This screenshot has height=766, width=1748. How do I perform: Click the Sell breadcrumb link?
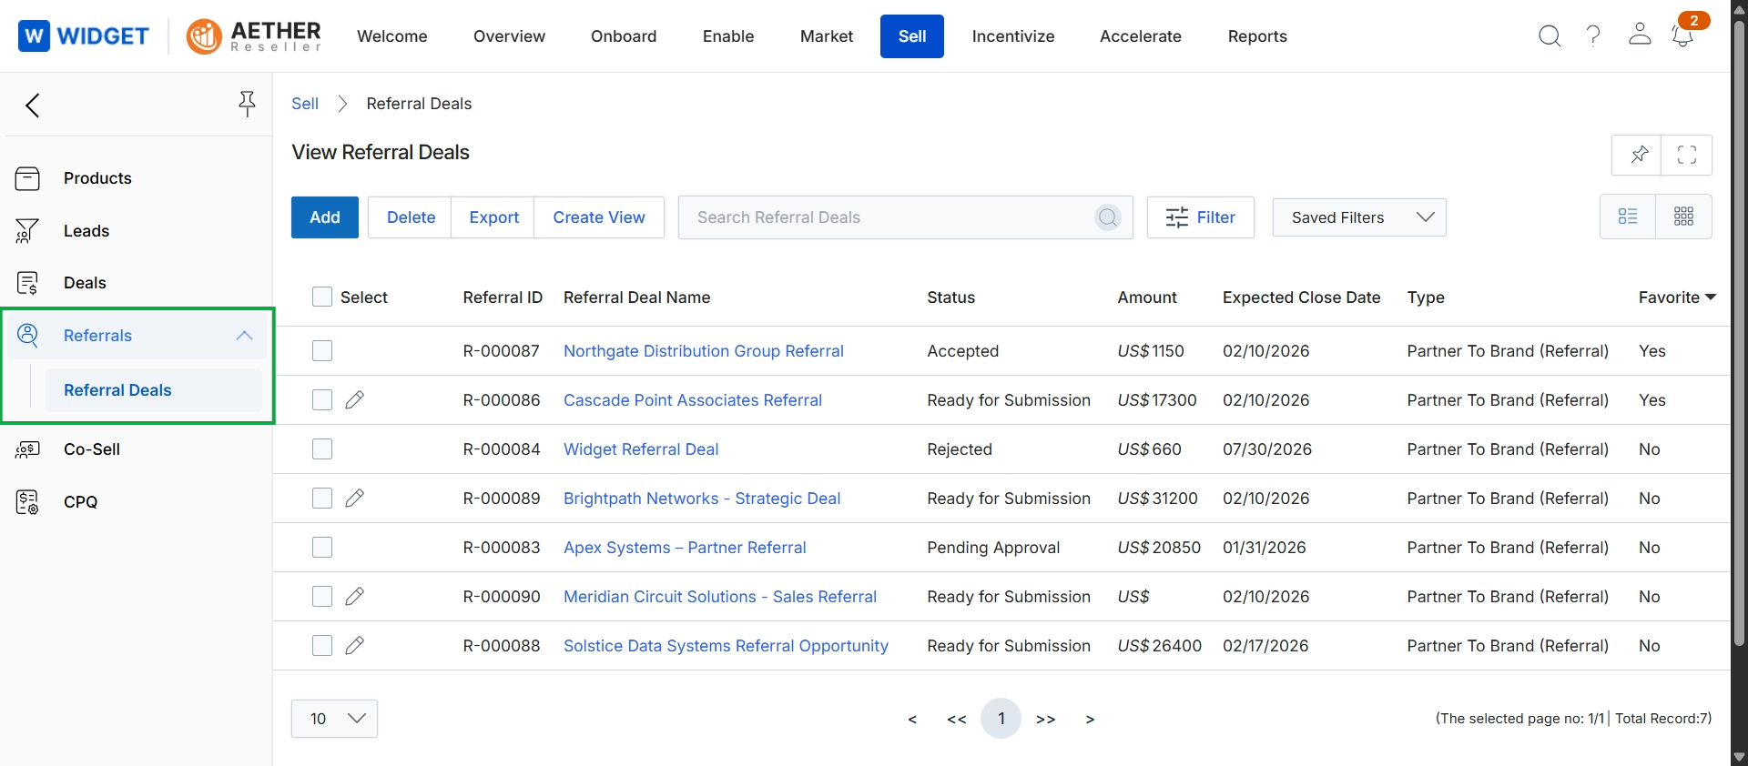[x=305, y=104]
